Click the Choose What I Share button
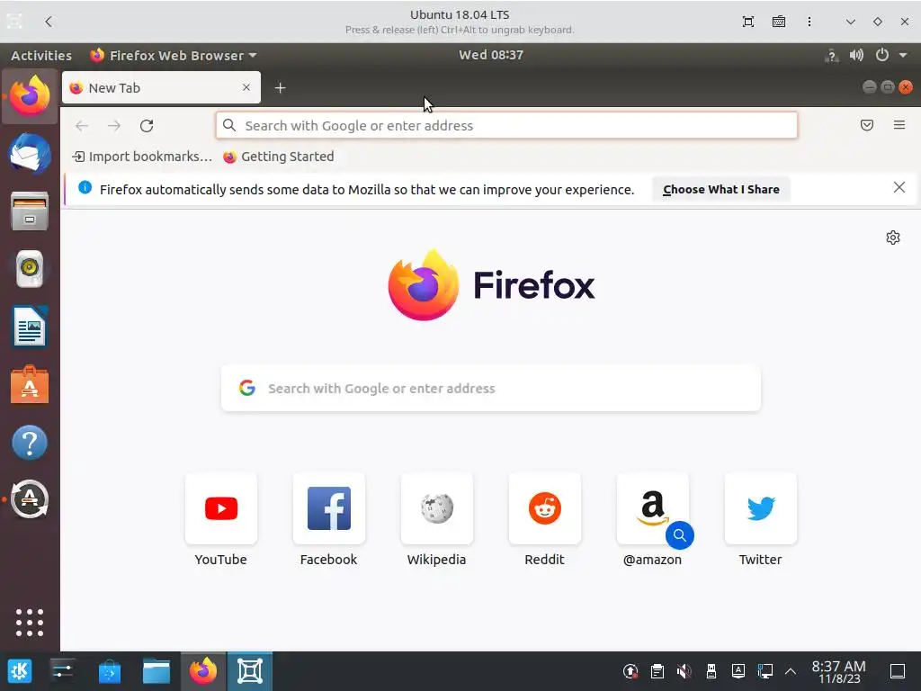This screenshot has height=691, width=921. coord(721,190)
